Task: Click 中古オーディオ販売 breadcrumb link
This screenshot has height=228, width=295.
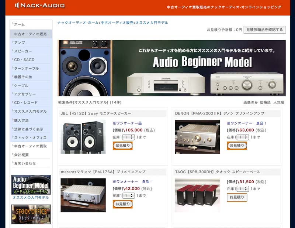Action: (x=117, y=23)
